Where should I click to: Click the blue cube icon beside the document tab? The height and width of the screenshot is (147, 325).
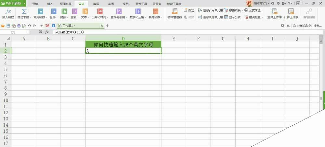[x=54, y=26]
